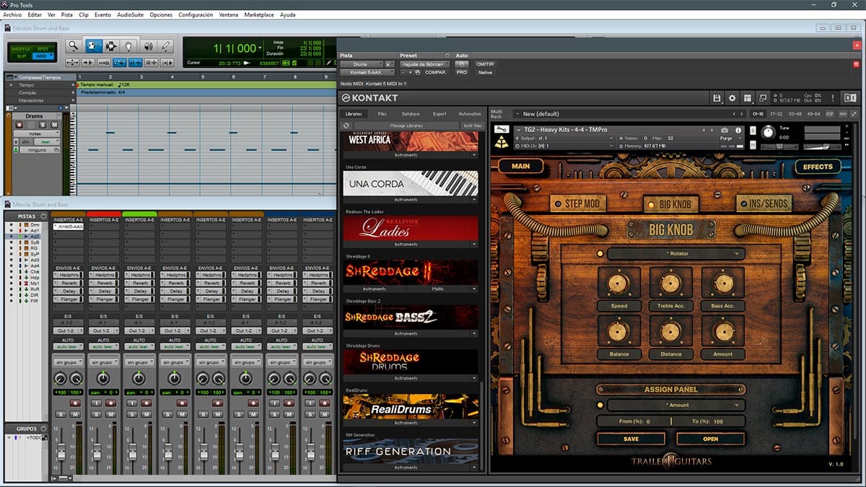Expand the Tempo ruler
Screen dimensions: 866x487
pyautogui.click(x=10, y=85)
